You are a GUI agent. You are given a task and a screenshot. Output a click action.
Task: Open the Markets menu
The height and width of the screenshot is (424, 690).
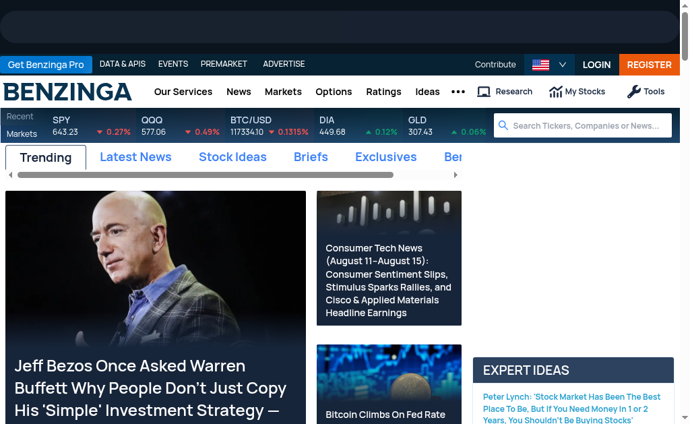(284, 92)
